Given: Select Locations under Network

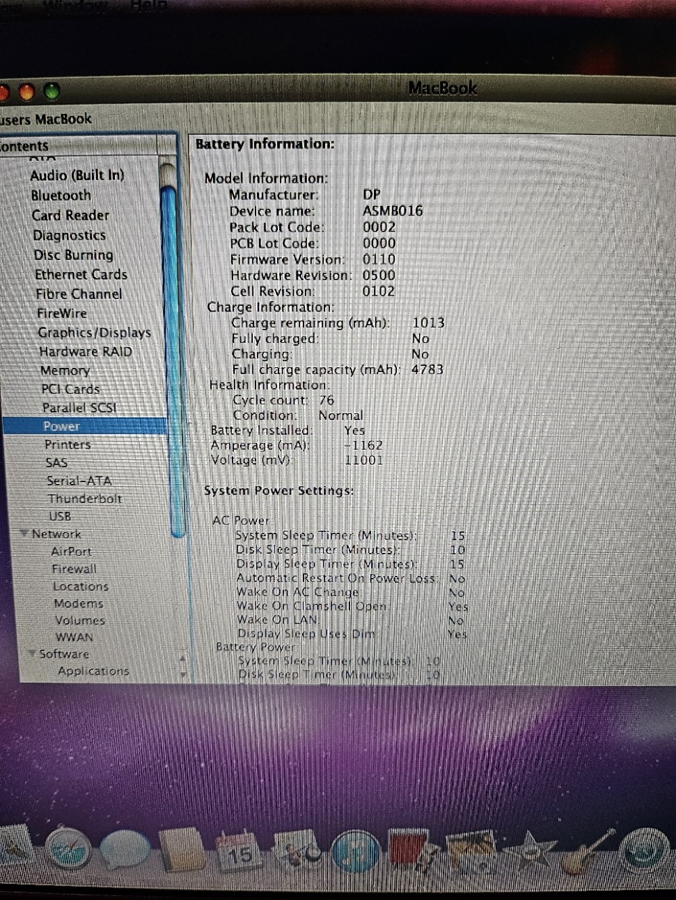Looking at the screenshot, I should click(x=81, y=586).
